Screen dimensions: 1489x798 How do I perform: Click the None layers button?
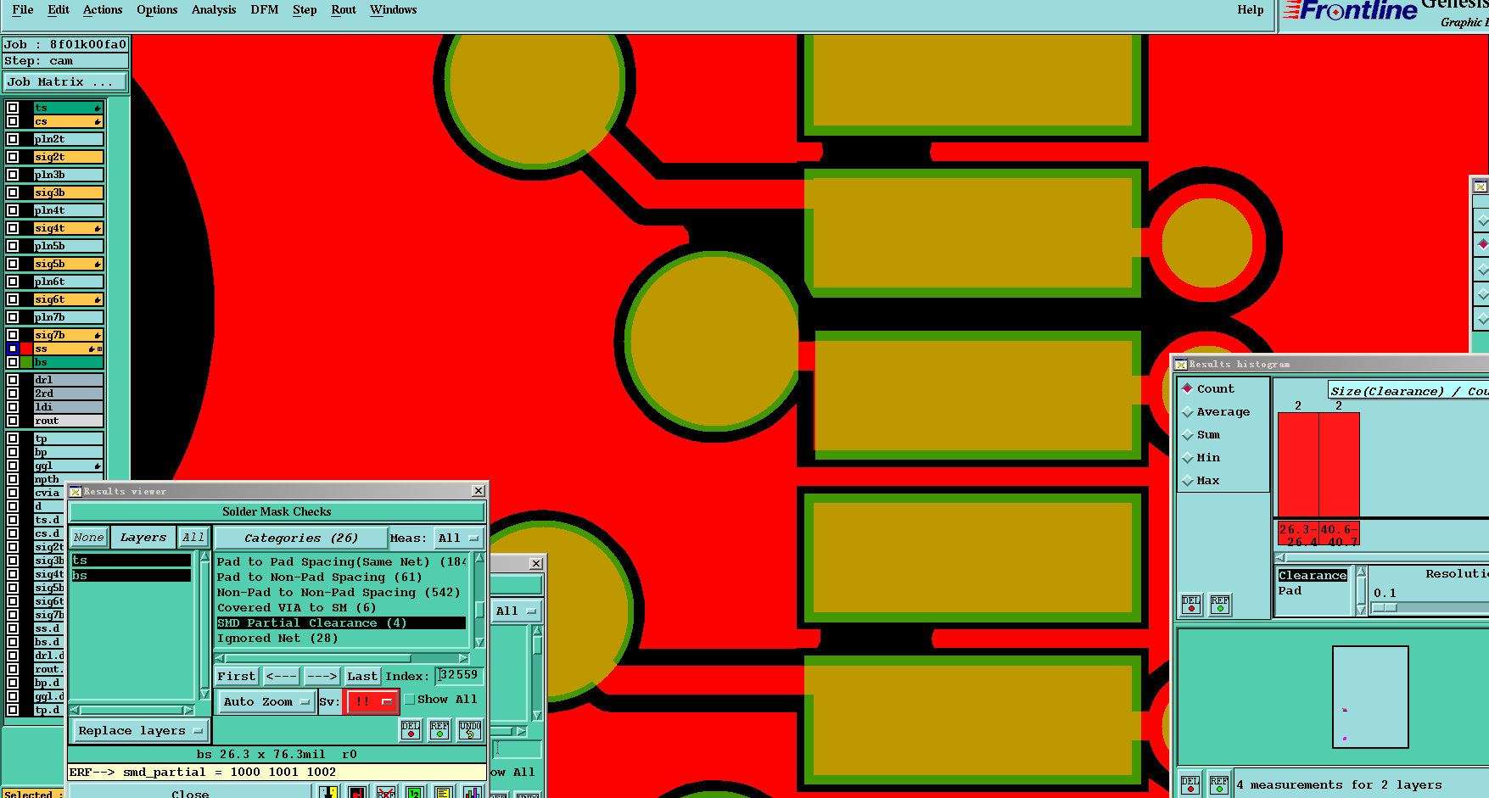(x=88, y=538)
